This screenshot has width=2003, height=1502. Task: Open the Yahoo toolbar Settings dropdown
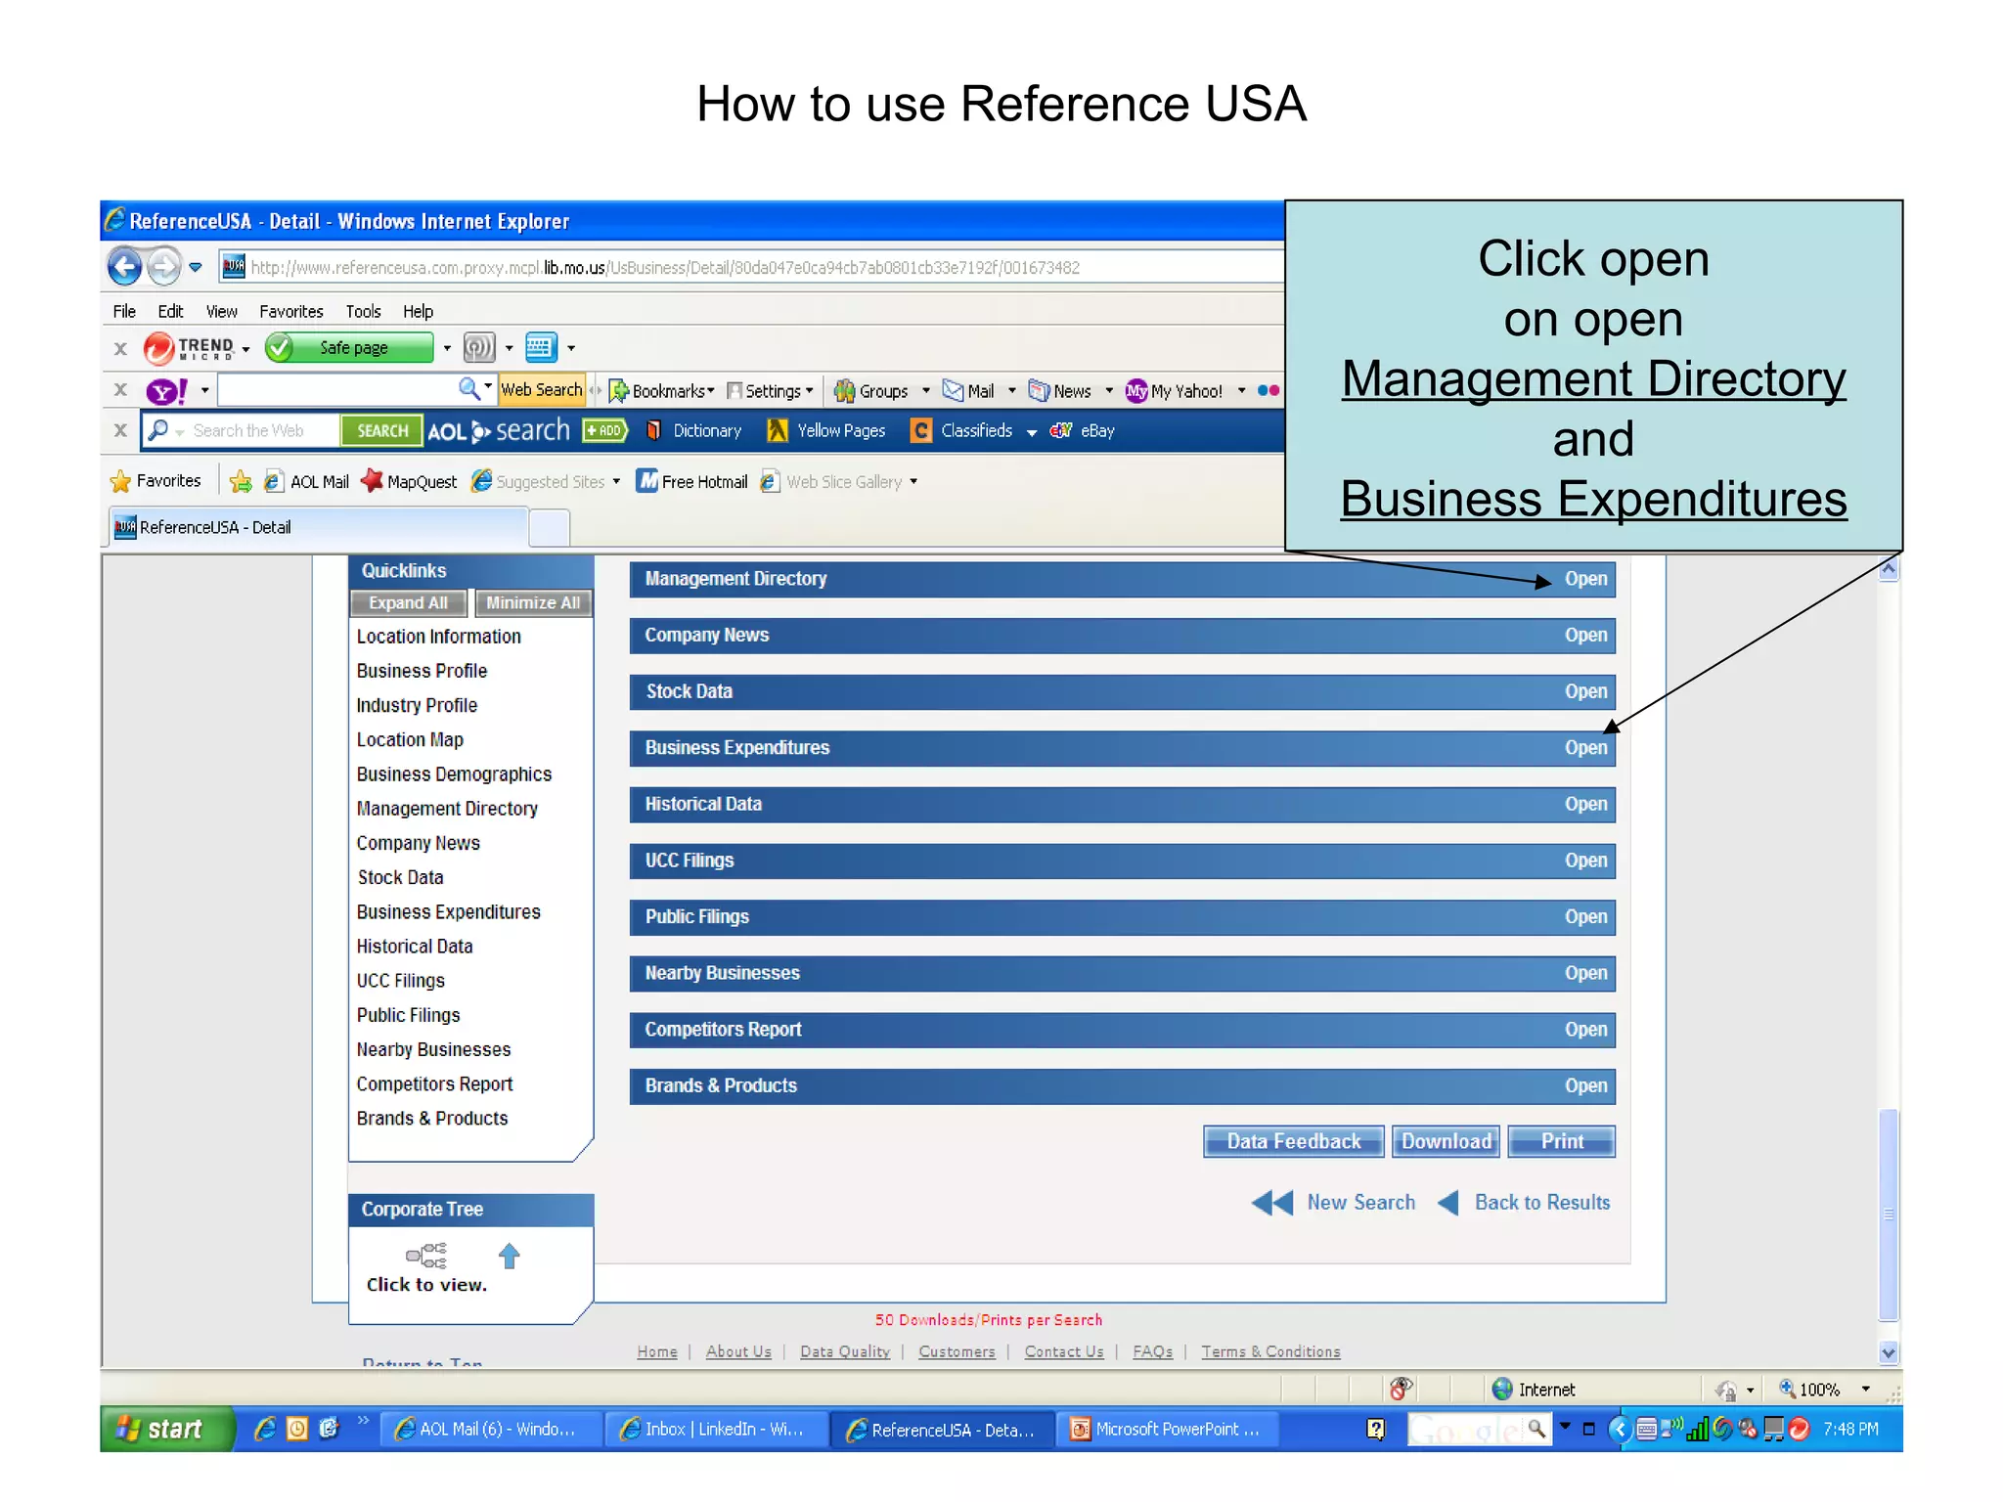(770, 391)
